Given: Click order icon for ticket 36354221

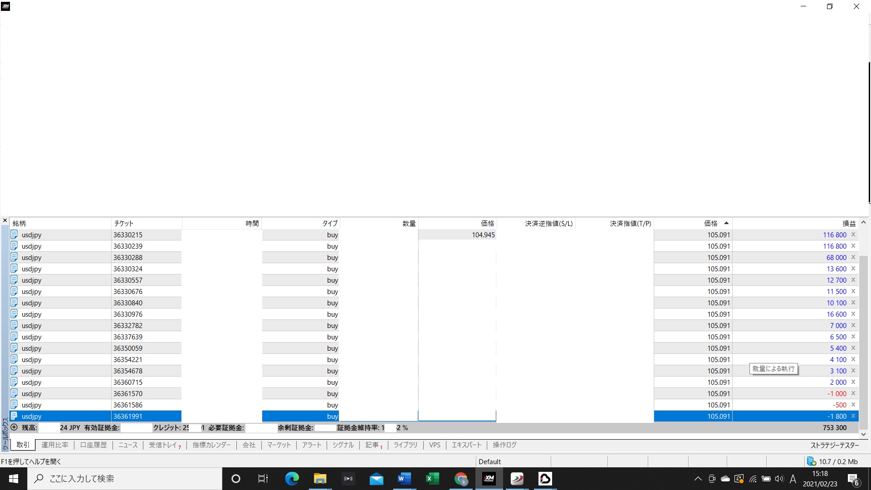Looking at the screenshot, I should [14, 359].
